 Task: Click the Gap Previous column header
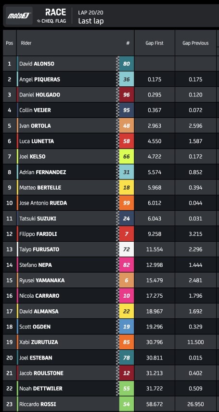(x=195, y=43)
